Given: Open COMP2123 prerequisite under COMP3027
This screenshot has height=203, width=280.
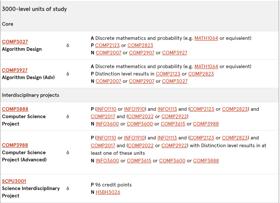Looking at the screenshot, I should (x=107, y=45).
